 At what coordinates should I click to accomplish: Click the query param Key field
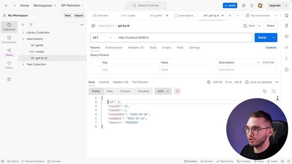[x=130, y=70]
